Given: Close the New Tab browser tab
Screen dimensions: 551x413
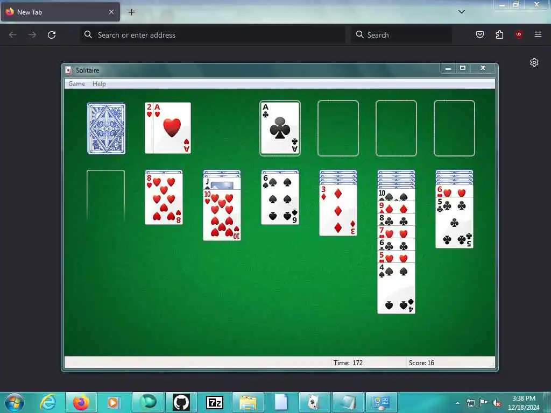Looking at the screenshot, I should tap(111, 12).
